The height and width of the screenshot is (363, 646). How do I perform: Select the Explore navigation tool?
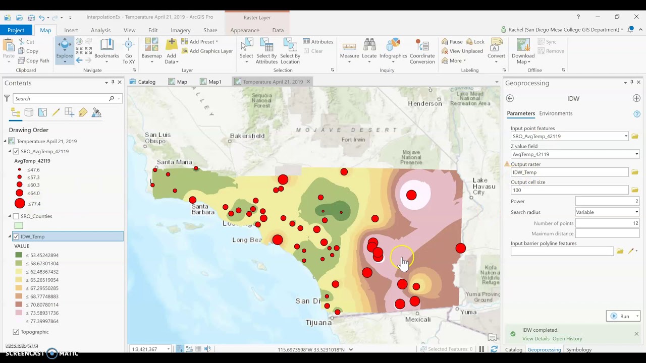[x=64, y=49]
